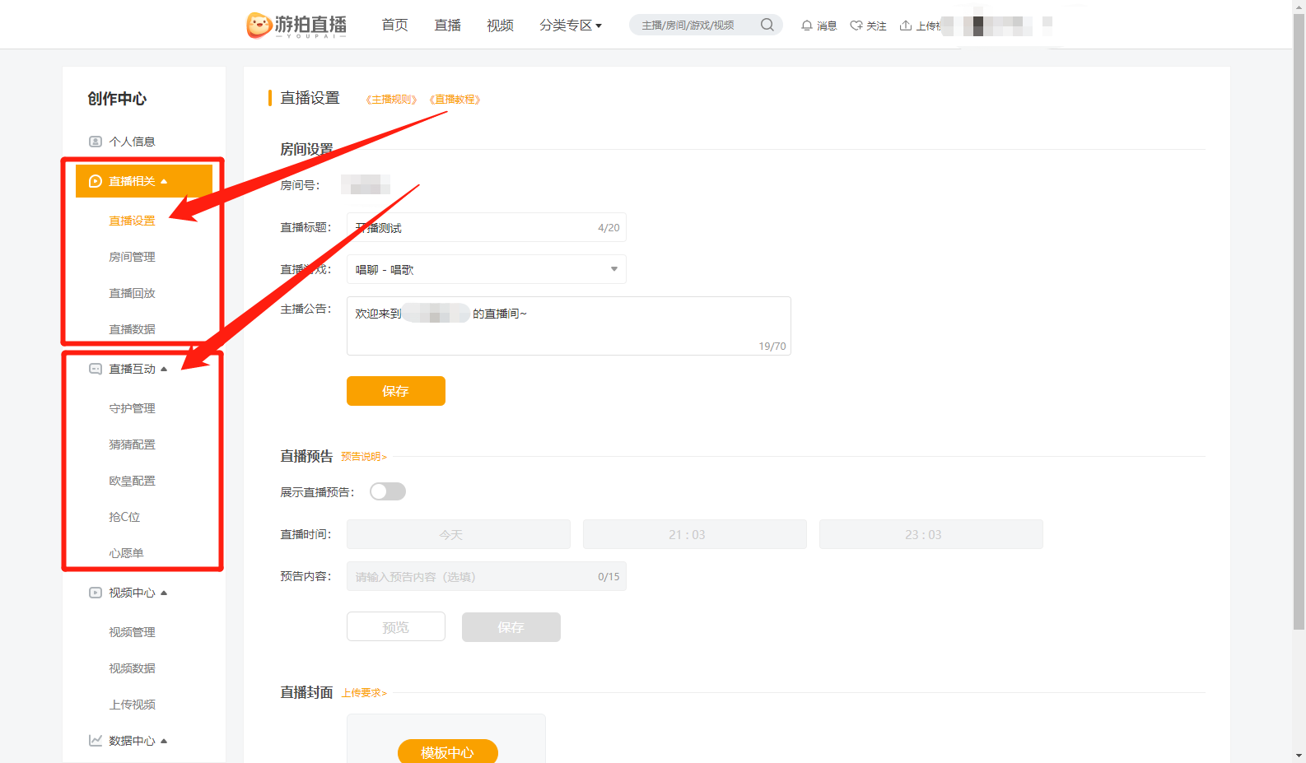The height and width of the screenshot is (763, 1306).
Task: Click the search magnifier icon
Action: [767, 25]
